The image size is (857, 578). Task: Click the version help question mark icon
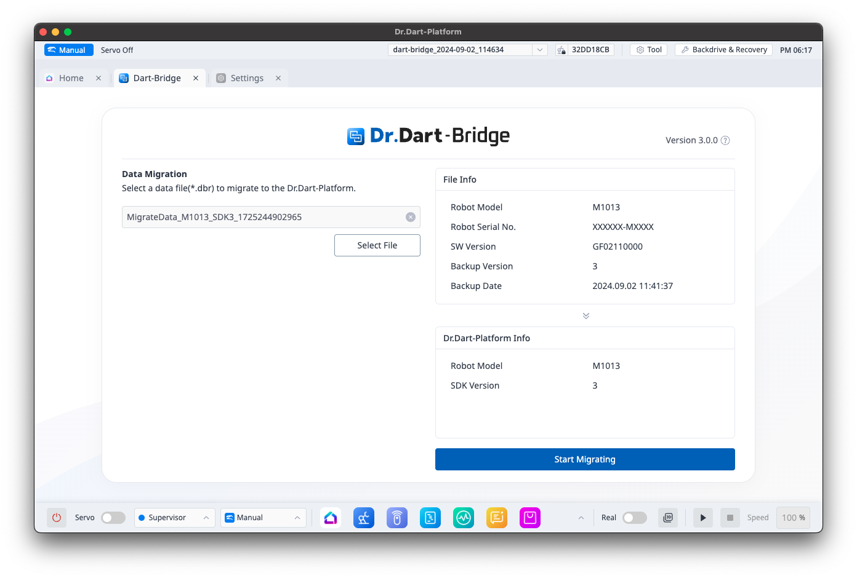pyautogui.click(x=725, y=140)
